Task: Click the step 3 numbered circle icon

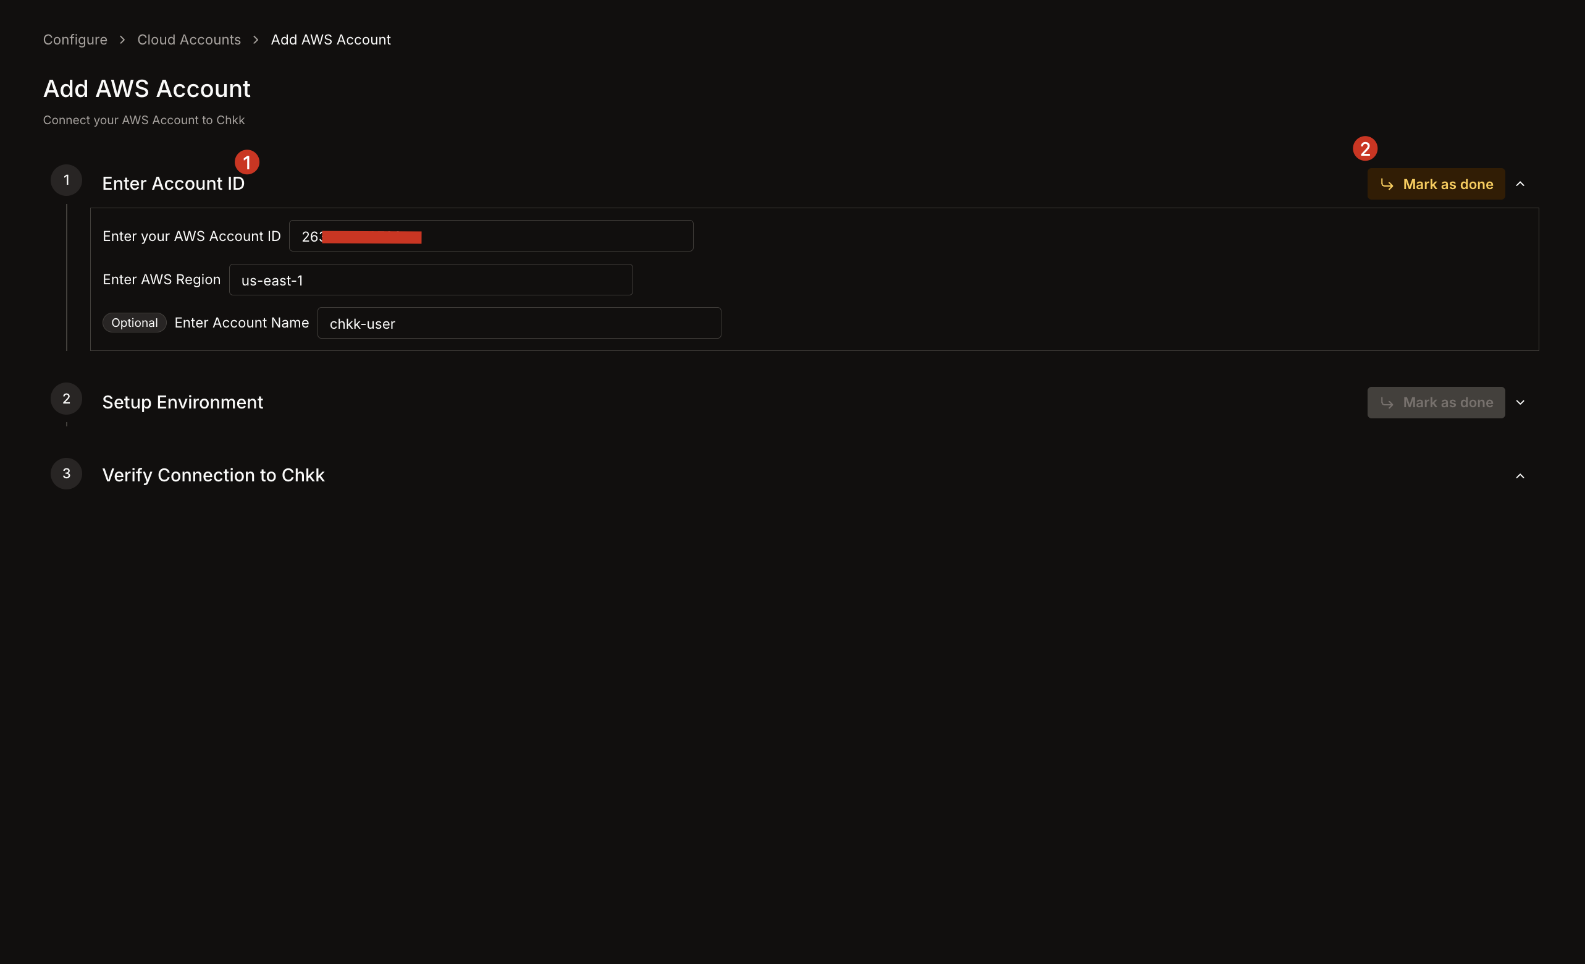Action: point(66,473)
